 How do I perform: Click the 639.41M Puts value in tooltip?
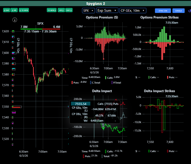[110, 109]
